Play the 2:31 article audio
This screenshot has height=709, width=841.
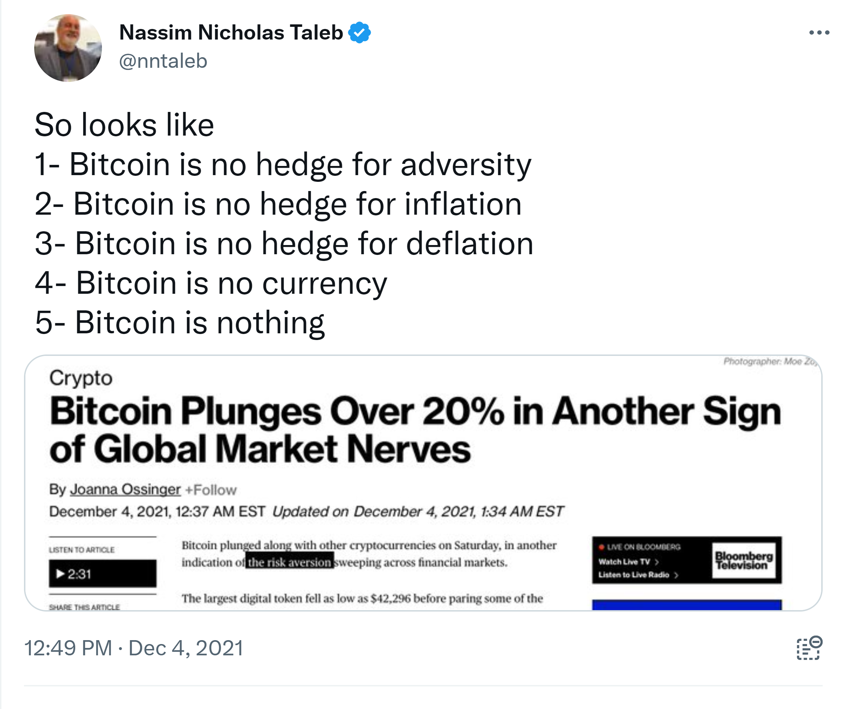tap(102, 573)
